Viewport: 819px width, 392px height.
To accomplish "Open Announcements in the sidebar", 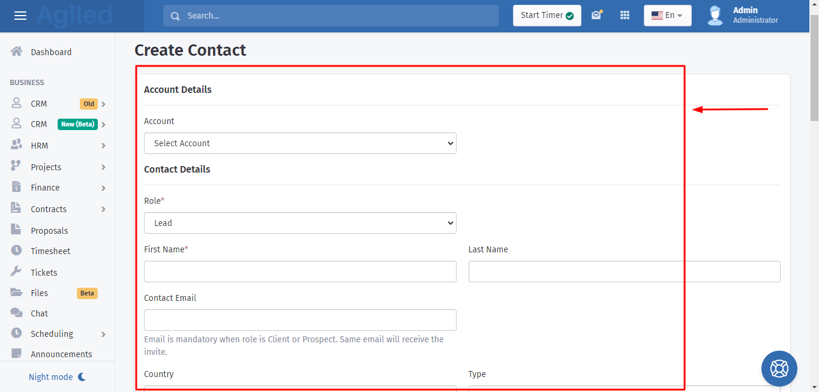I will click(61, 354).
